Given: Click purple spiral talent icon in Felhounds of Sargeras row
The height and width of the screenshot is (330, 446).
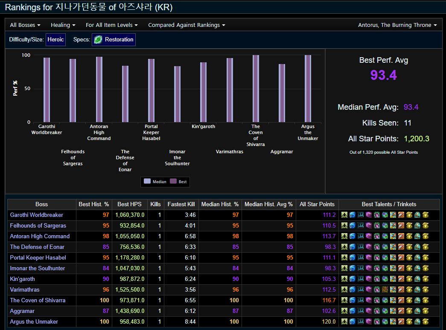Looking at the screenshot, I should 369,225.
